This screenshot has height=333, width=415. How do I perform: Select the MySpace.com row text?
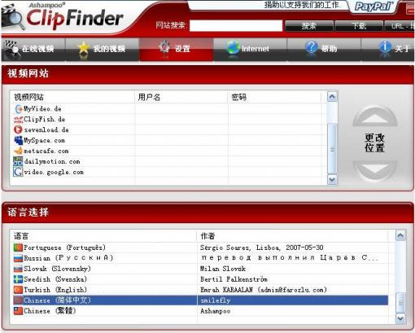44,140
